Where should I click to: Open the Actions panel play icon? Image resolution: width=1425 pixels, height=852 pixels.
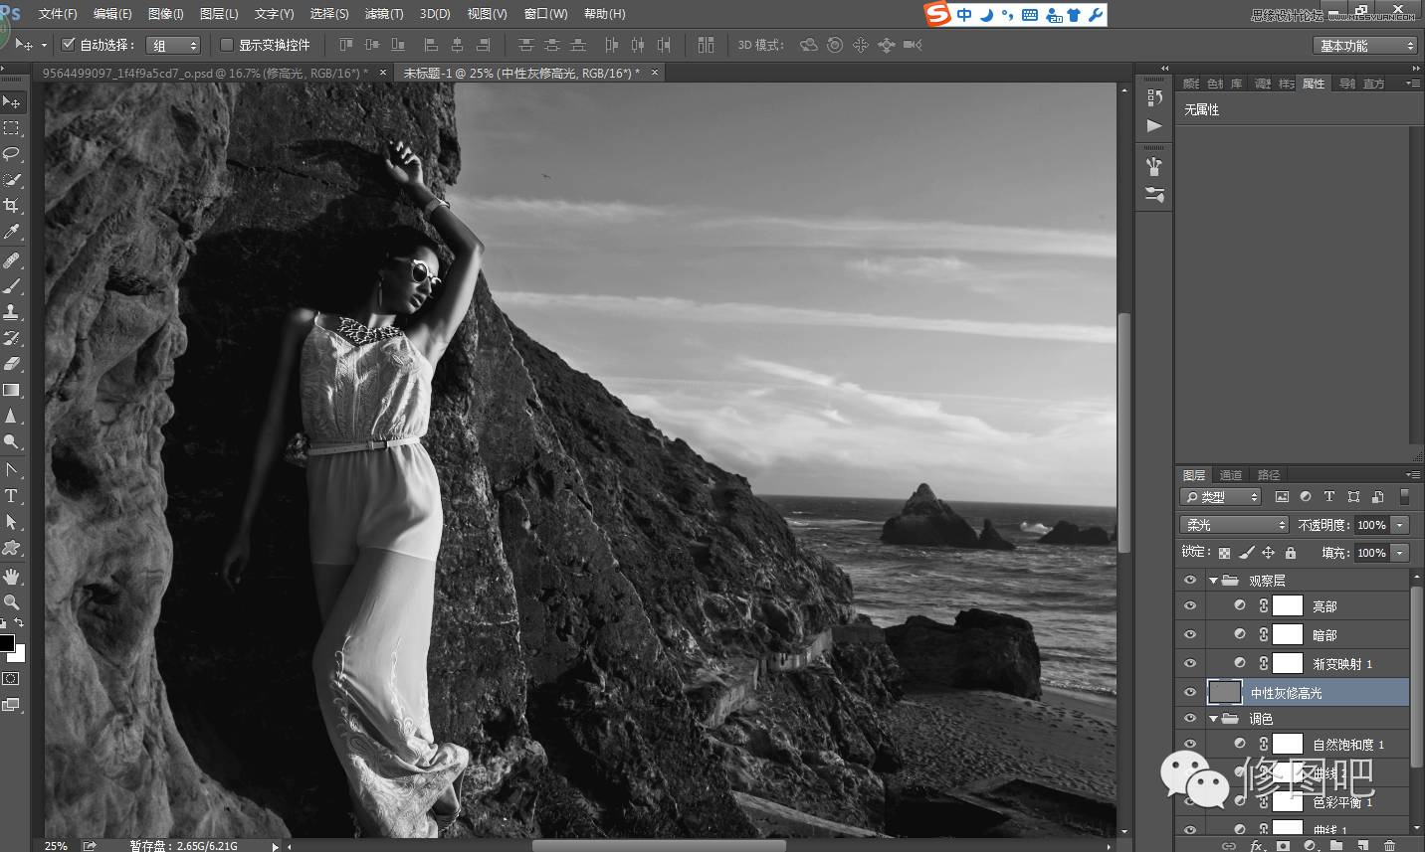1154,126
